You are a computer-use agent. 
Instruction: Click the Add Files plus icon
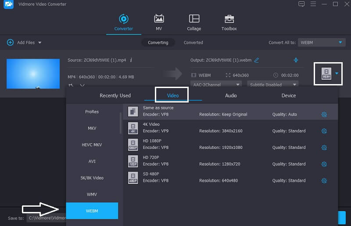point(10,42)
